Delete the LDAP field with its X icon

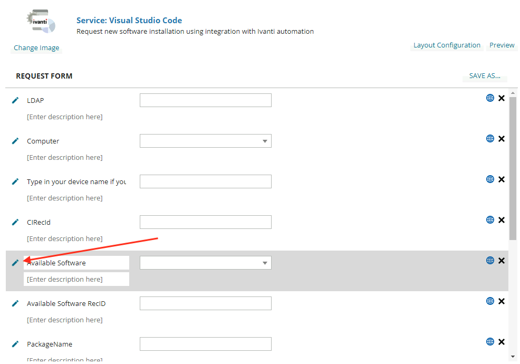(x=502, y=98)
